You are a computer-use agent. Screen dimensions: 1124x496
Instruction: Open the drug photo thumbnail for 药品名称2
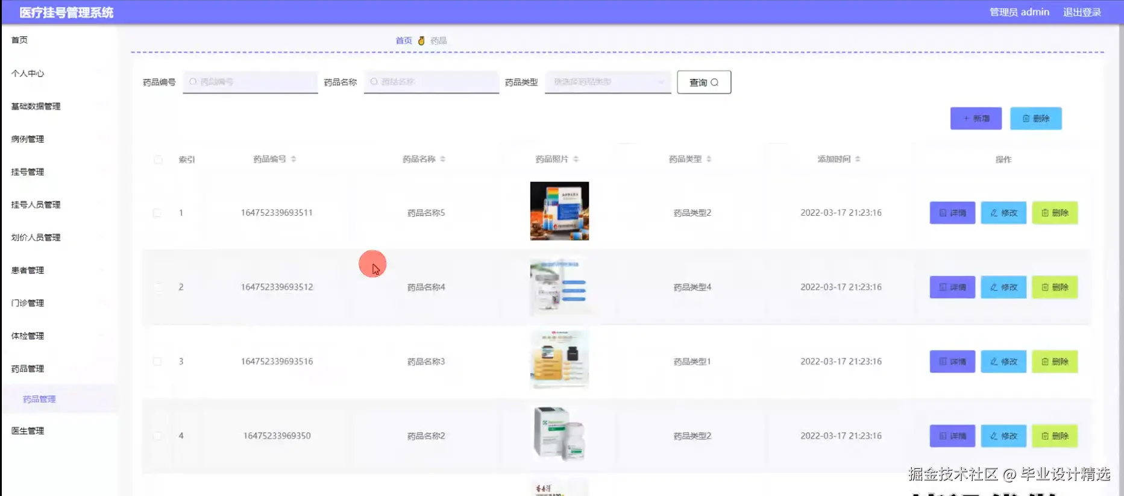pos(559,434)
